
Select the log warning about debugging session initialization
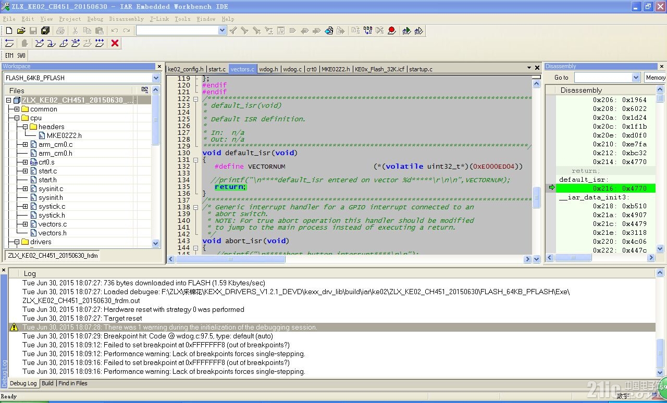(332, 327)
